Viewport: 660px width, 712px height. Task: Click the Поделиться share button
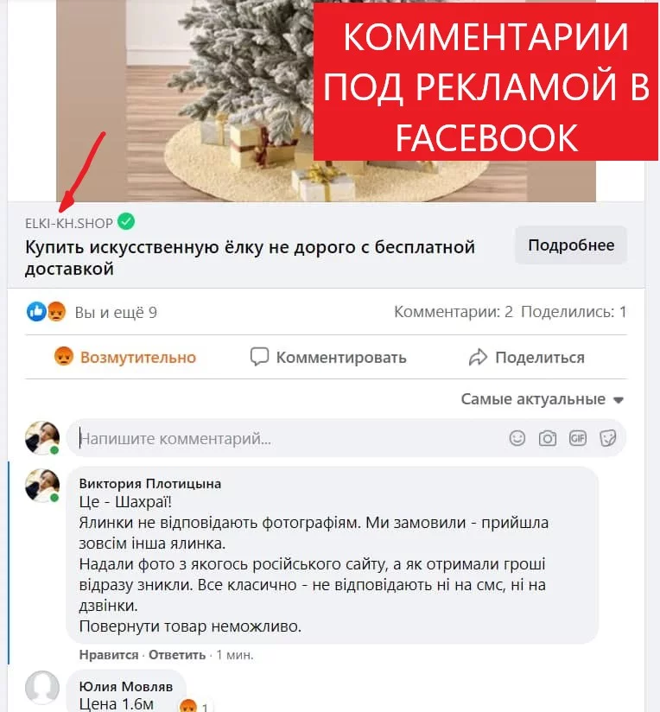[x=526, y=357]
